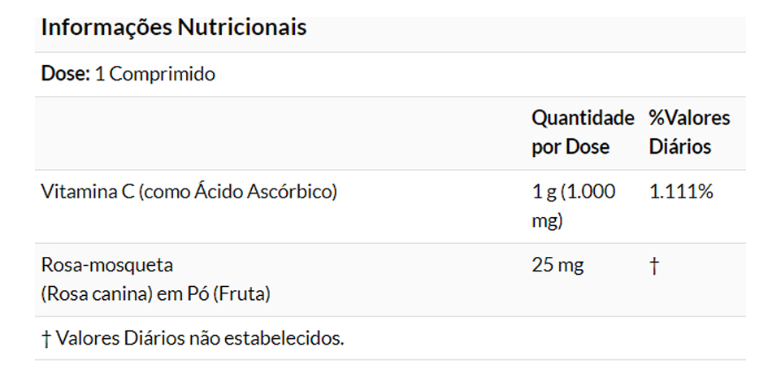Image resolution: width=781 pixels, height=378 pixels.
Task: Select the "(como Ácido Ascórbico)" text
Action: [234, 193]
